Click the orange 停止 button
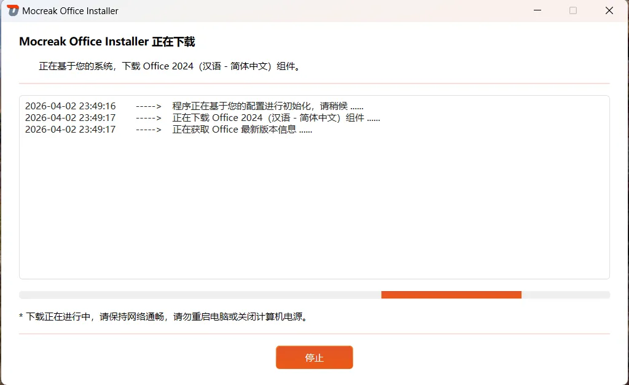629x385 pixels. coord(314,357)
